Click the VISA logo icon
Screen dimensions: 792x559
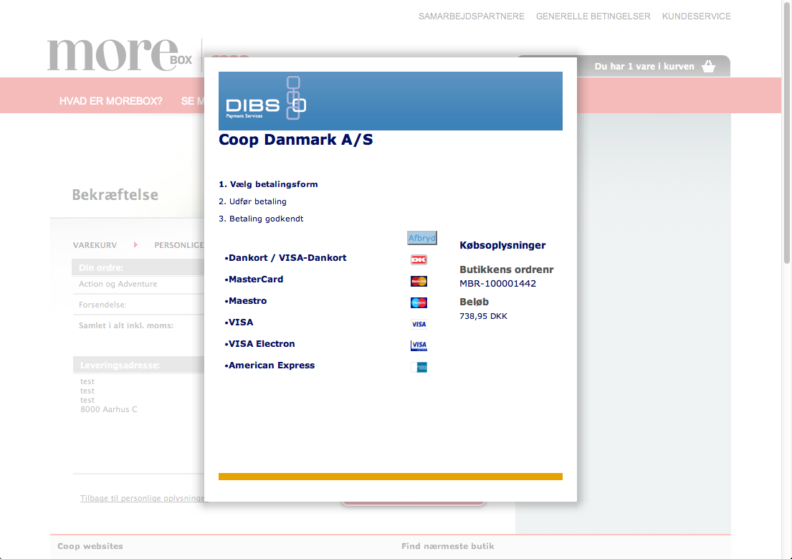tap(419, 324)
